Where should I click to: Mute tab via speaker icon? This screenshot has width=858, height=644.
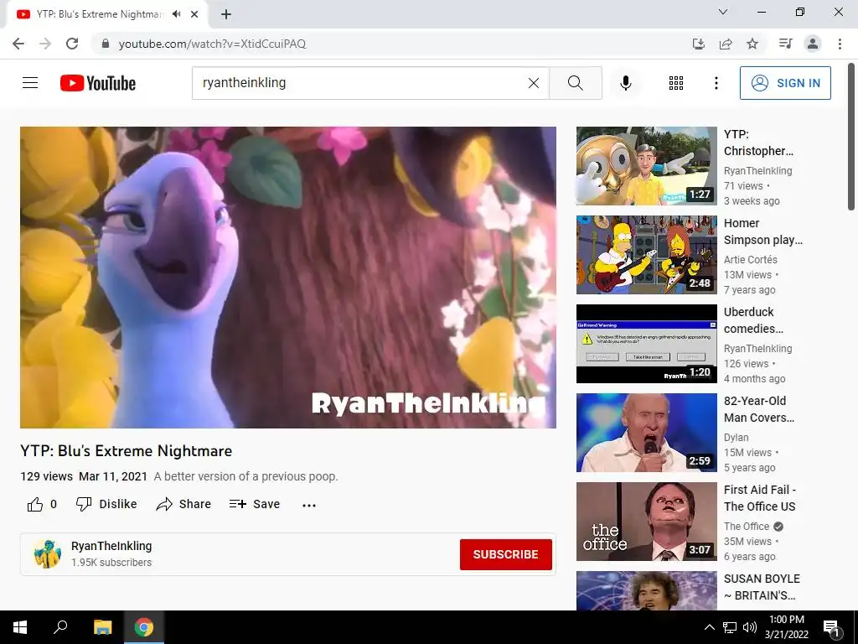point(176,14)
